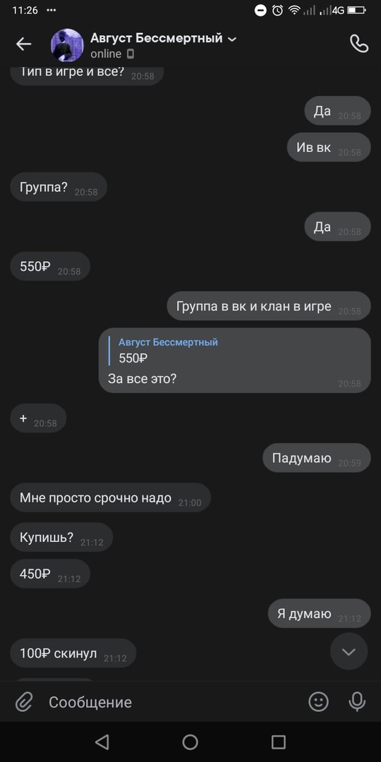381x762 pixels.
Task: Start a voice call via phone icon
Action: click(x=358, y=44)
